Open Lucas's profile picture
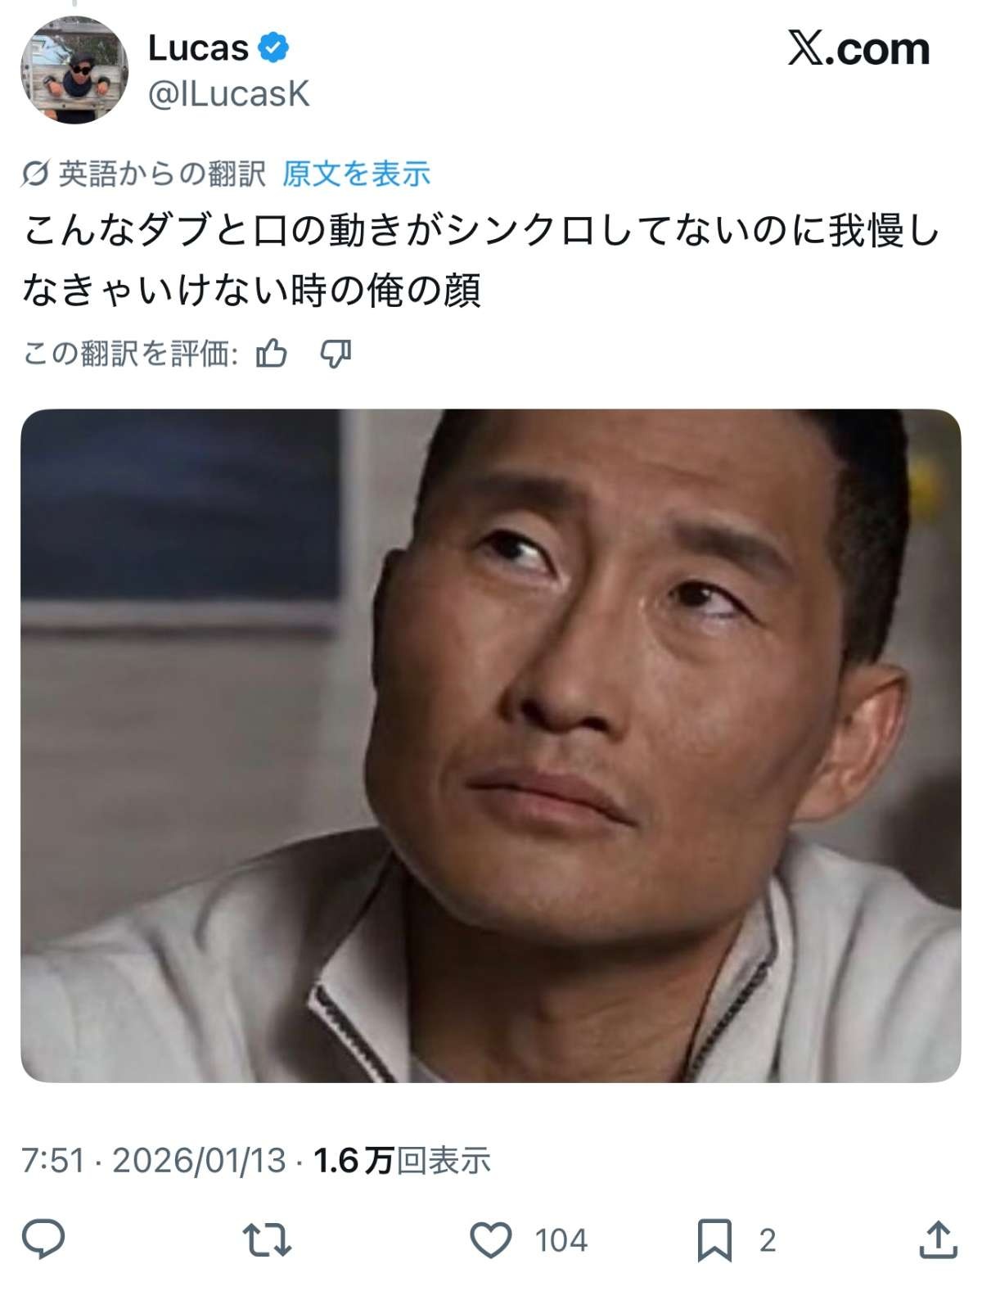This screenshot has width=982, height=1300. [74, 70]
